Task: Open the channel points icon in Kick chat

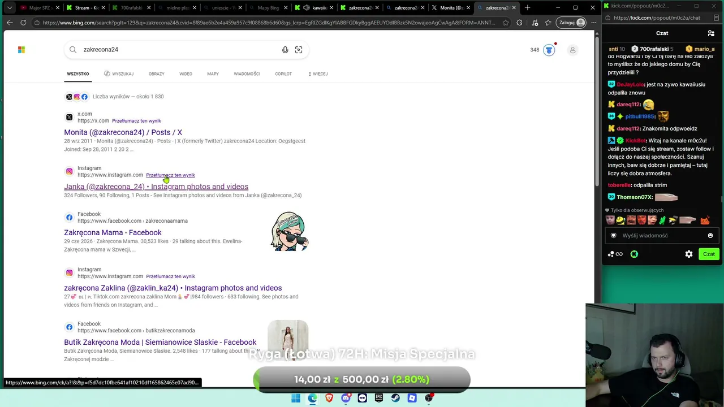Action: [x=615, y=254]
